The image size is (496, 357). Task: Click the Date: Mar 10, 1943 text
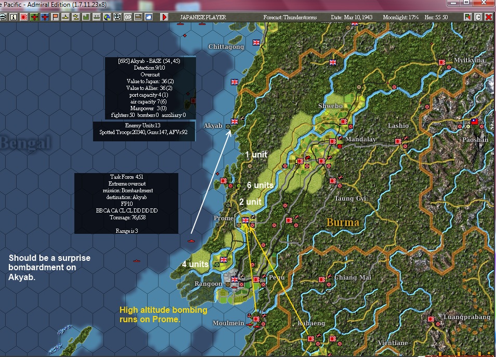[352, 17]
